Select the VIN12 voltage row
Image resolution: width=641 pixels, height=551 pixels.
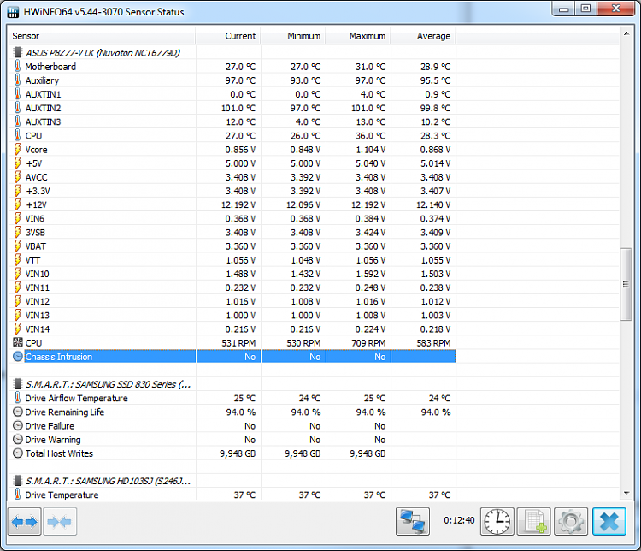232,301
